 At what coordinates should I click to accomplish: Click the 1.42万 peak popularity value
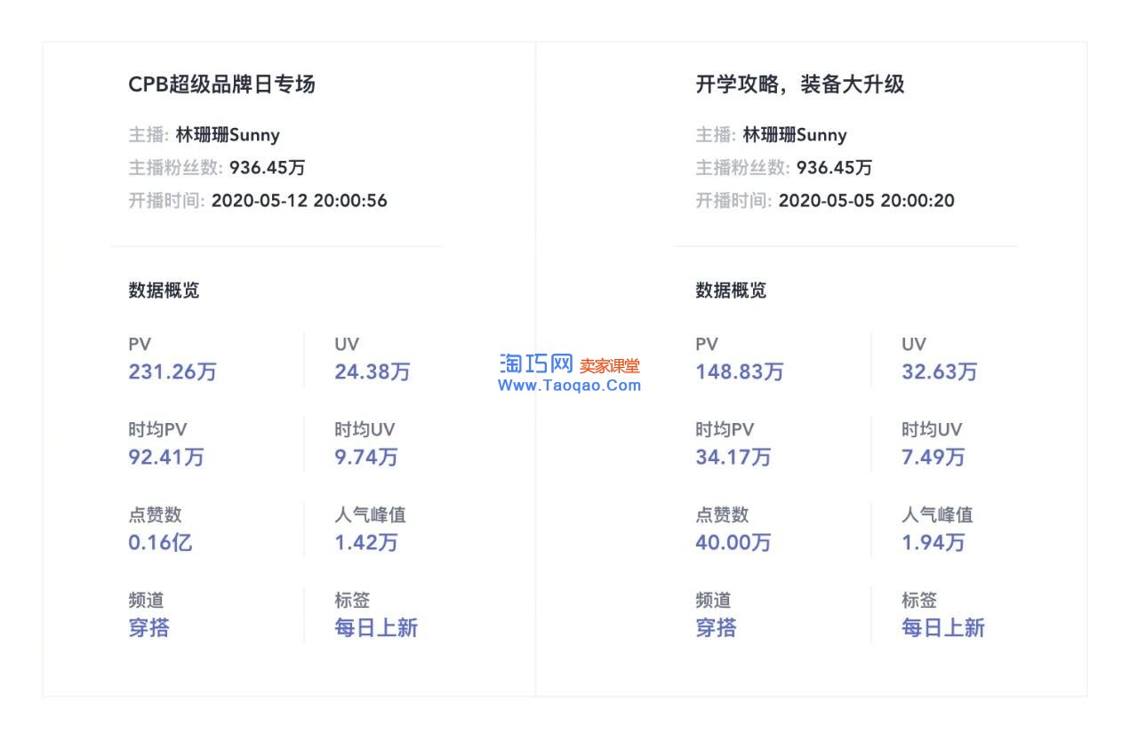coord(365,542)
